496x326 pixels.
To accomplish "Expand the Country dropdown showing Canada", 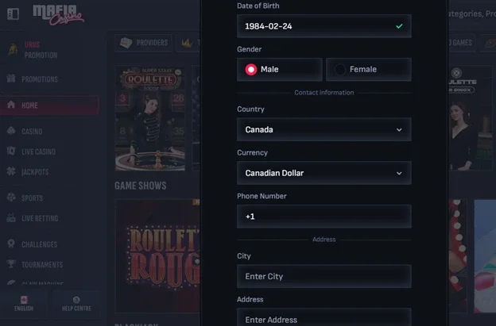I will pos(324,129).
